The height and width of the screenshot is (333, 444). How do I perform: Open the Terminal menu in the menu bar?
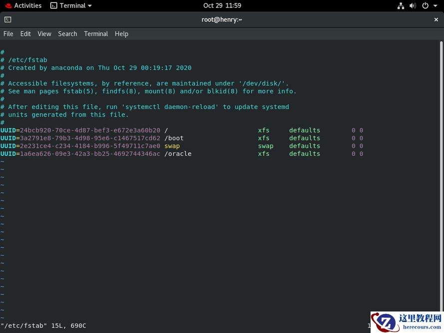point(96,33)
